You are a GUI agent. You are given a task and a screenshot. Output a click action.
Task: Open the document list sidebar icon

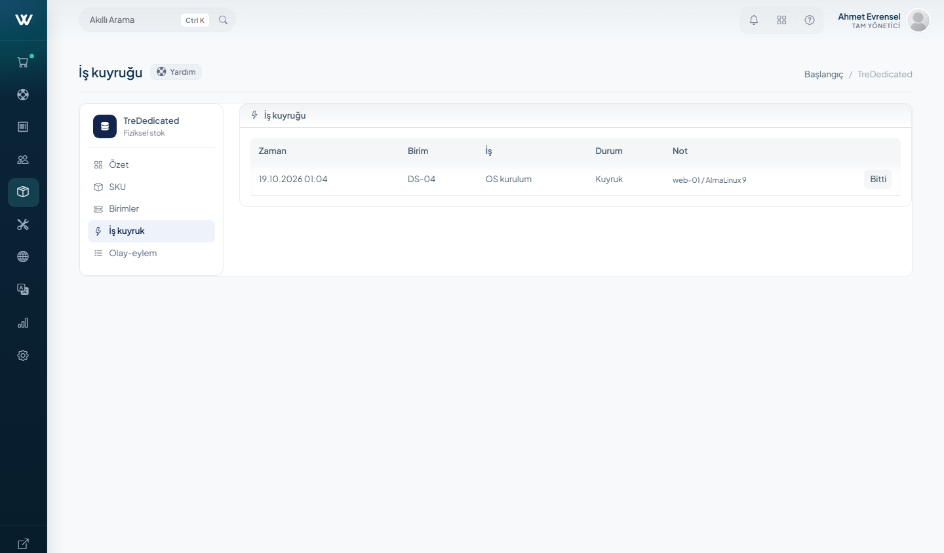[x=23, y=126]
